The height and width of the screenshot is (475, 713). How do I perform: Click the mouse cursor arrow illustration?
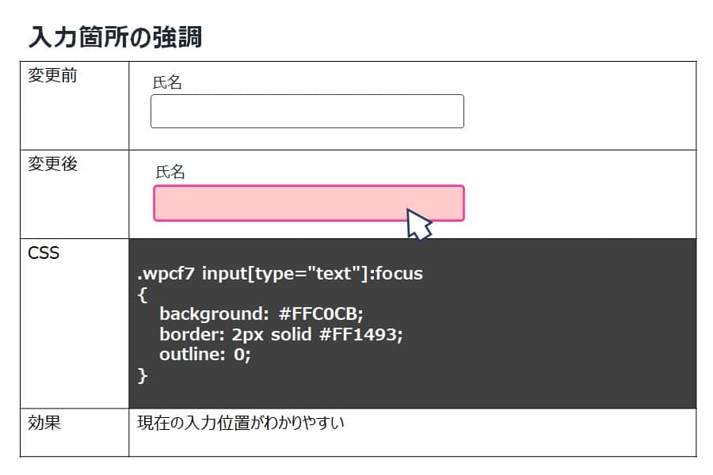coord(418,225)
